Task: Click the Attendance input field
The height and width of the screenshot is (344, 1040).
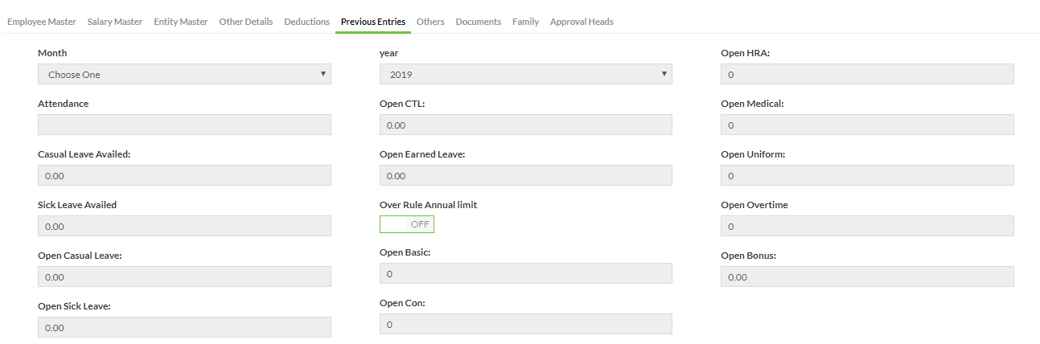Action: pos(184,125)
